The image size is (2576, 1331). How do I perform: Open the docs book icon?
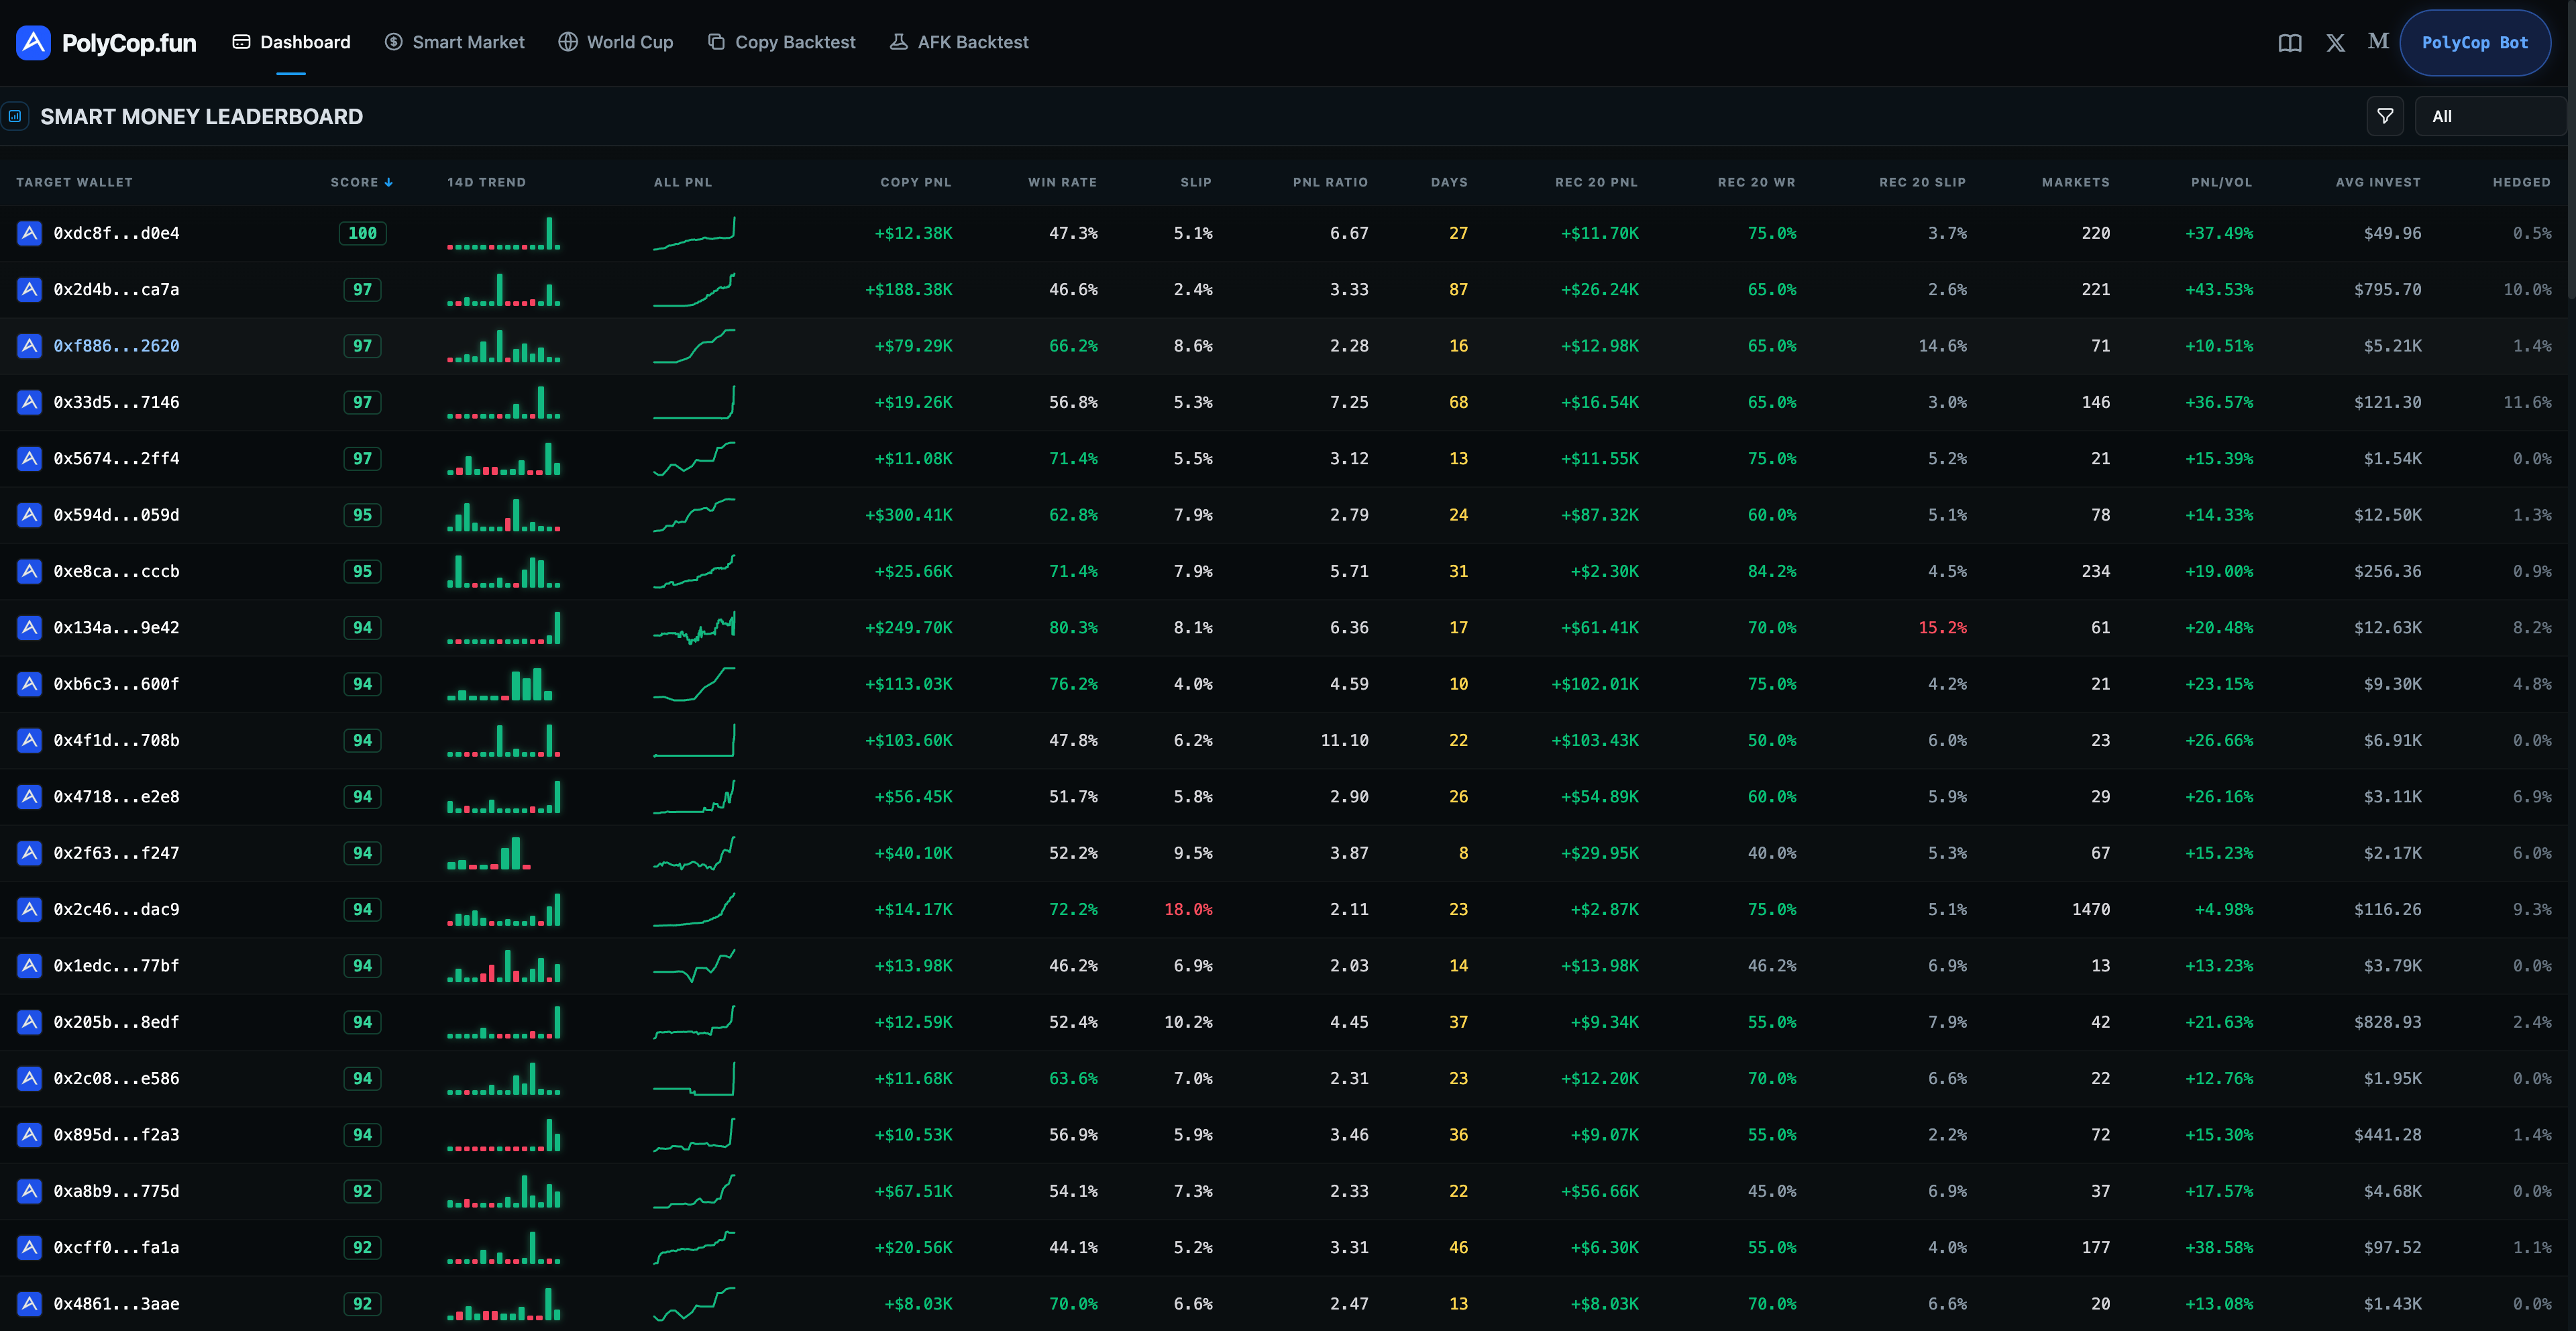click(2290, 43)
